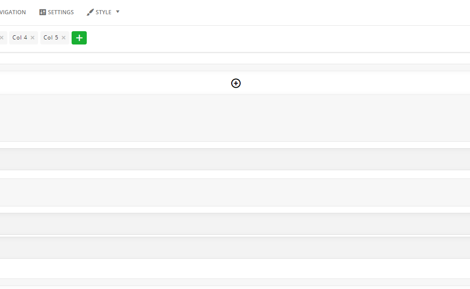The width and height of the screenshot is (470, 289).
Task: Click the blank toolbar area right of STYLE
Action: pos(295,12)
